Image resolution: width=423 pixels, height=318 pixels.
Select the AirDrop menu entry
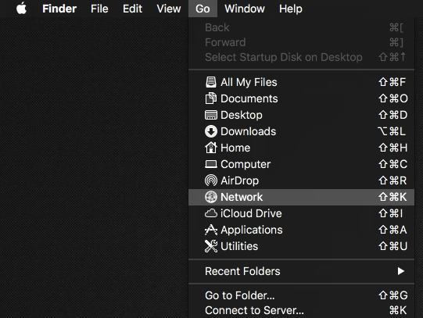(301, 180)
